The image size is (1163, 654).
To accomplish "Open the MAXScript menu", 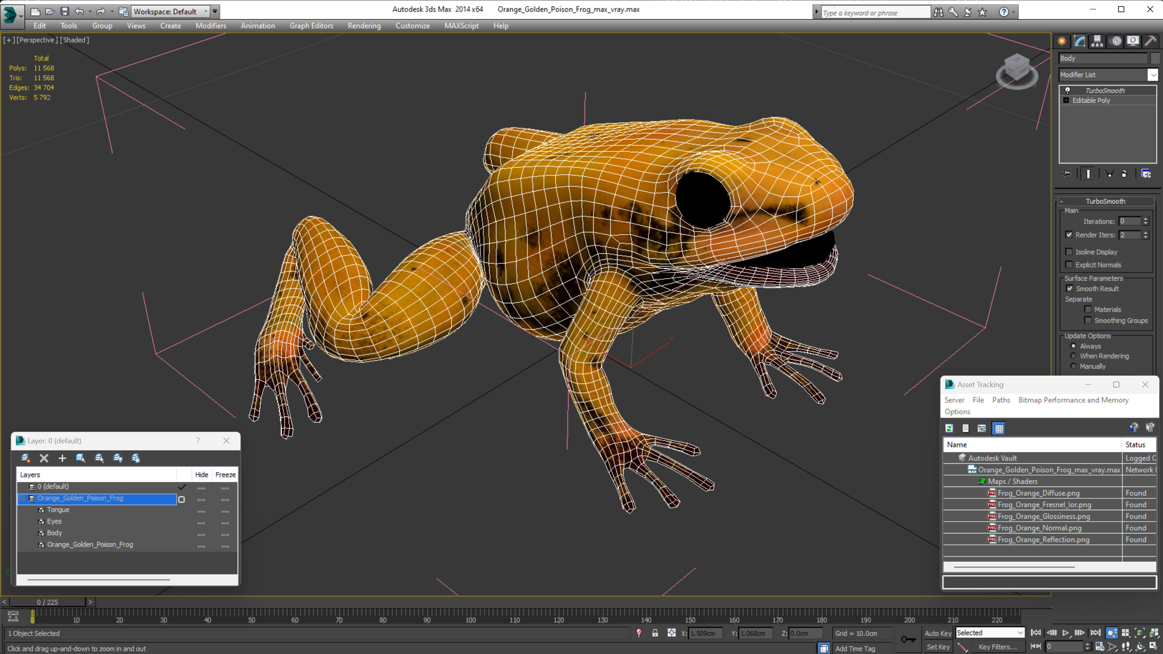I will 461,26.
